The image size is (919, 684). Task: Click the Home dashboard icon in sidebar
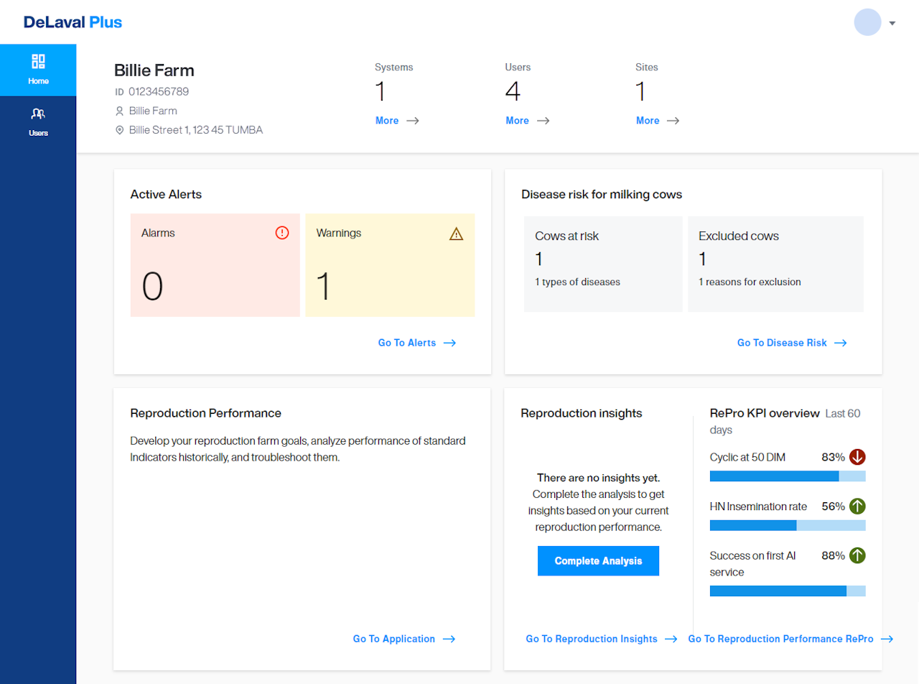pyautogui.click(x=38, y=62)
